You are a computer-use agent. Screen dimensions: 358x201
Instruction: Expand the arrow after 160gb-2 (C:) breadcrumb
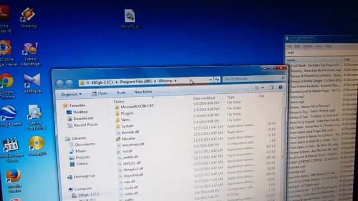click(x=116, y=82)
